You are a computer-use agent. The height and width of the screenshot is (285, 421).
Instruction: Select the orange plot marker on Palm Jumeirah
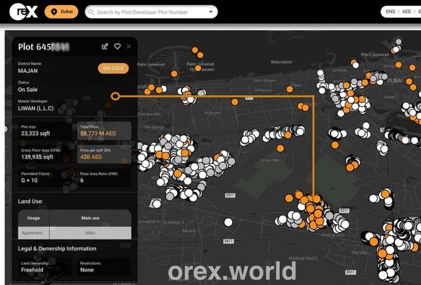[174, 74]
